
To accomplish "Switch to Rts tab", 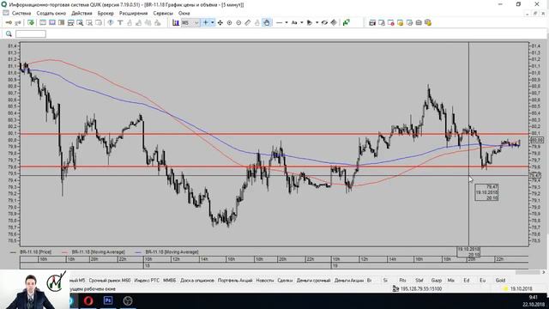I will tap(402, 281).
